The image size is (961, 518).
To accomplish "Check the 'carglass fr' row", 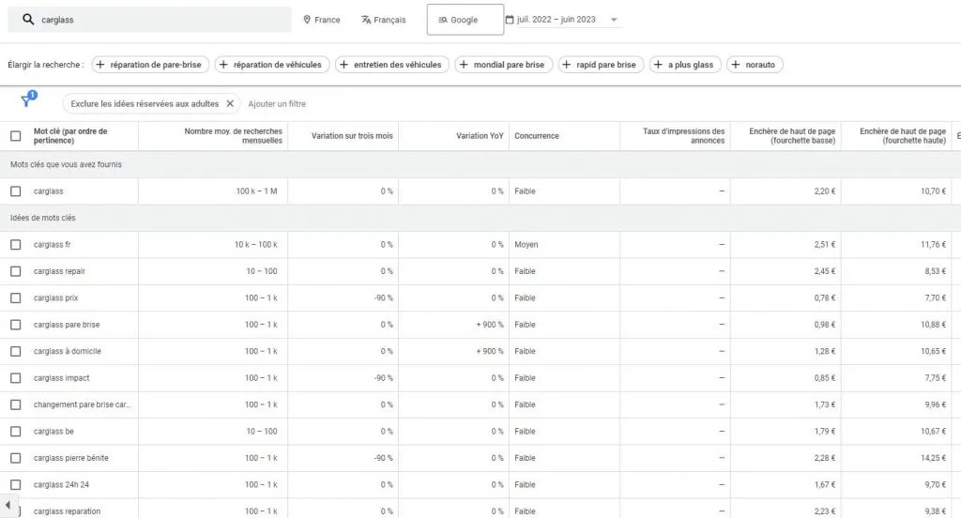I will pos(15,245).
